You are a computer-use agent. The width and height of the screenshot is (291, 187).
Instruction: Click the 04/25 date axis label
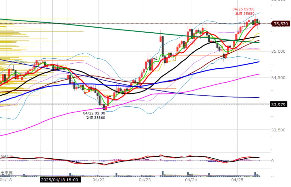(x=237, y=180)
